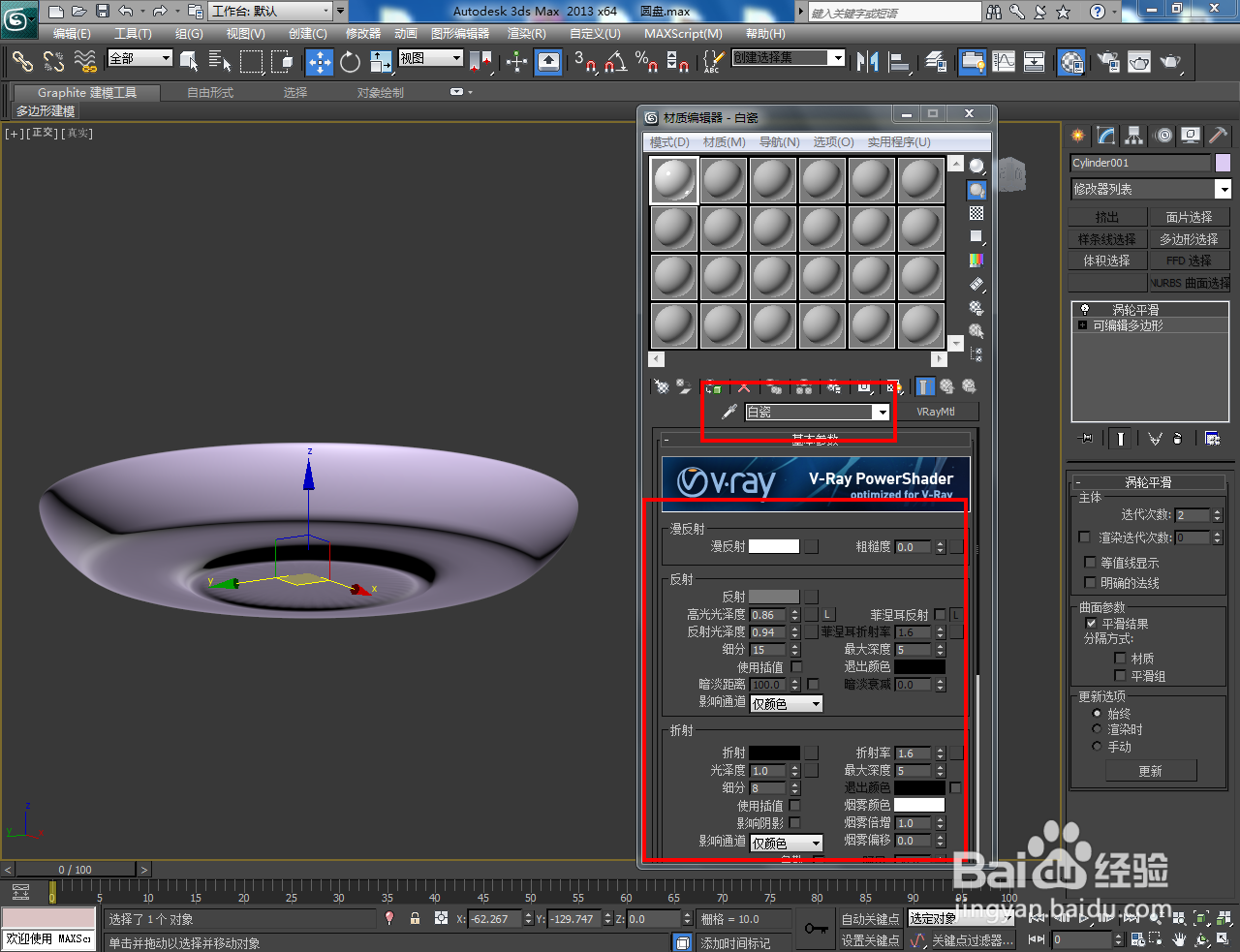Open material editor 材质(M) menu
The height and width of the screenshot is (952, 1240).
725,142
